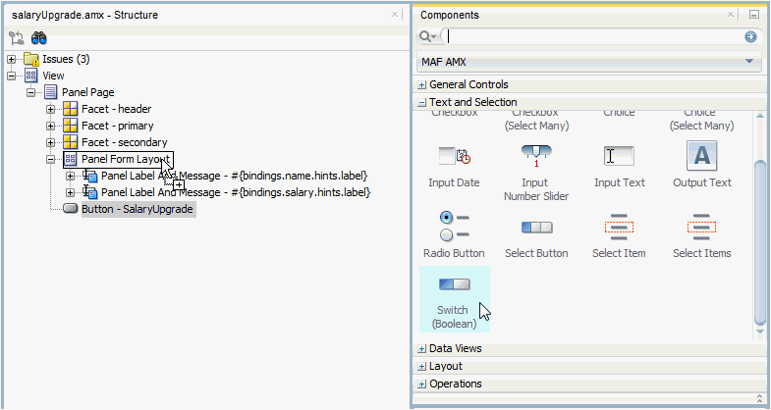Click the Panel Page icon

point(51,92)
